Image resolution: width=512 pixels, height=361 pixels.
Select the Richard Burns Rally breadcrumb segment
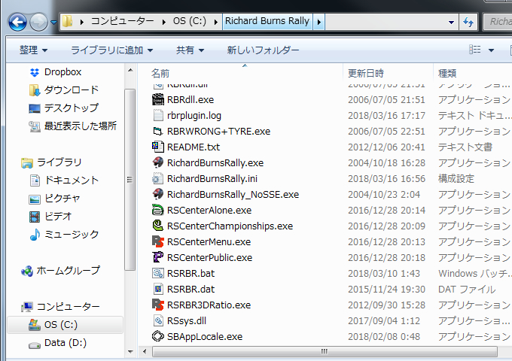click(x=267, y=22)
